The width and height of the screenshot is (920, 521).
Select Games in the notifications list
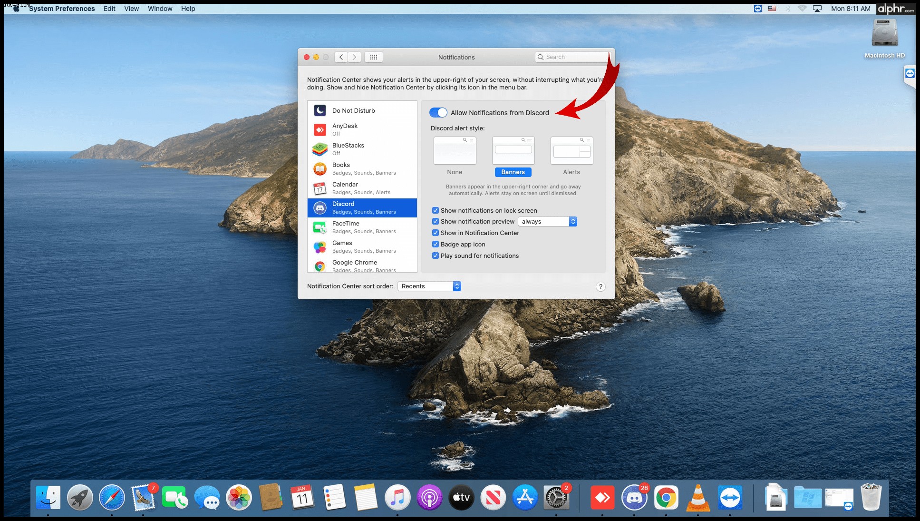(x=362, y=246)
